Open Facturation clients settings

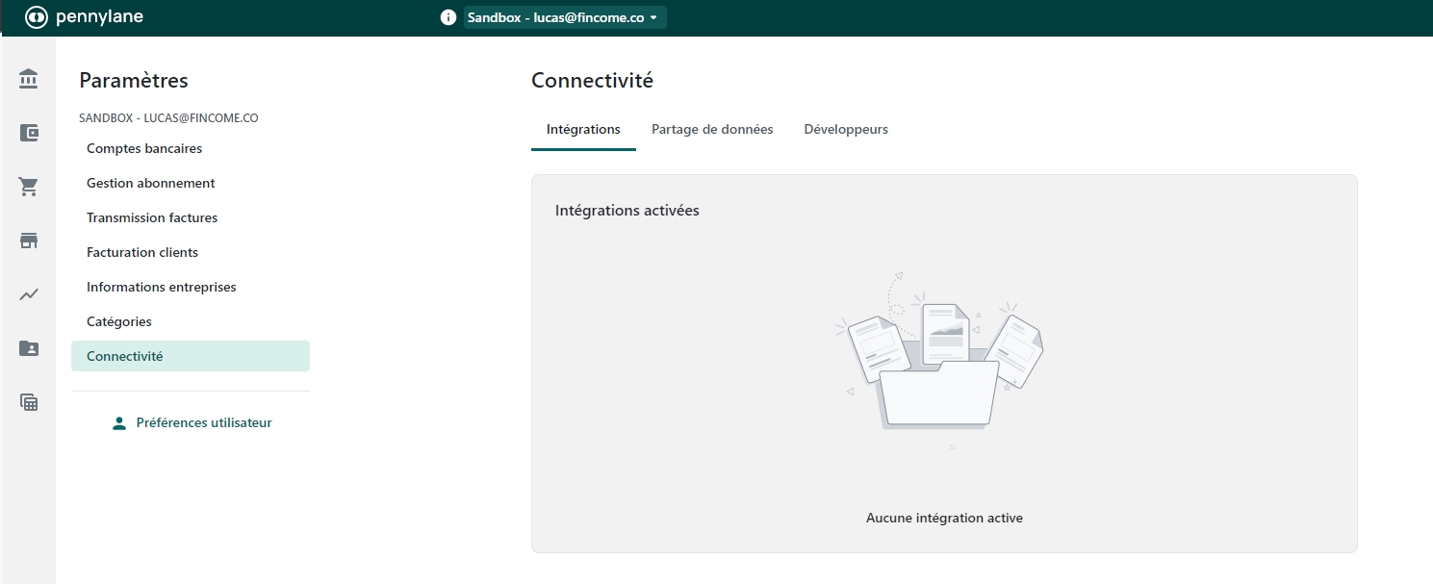(142, 252)
